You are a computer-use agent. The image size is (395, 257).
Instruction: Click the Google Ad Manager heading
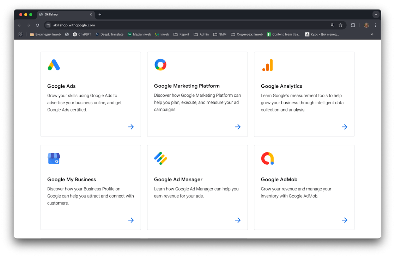point(178,179)
